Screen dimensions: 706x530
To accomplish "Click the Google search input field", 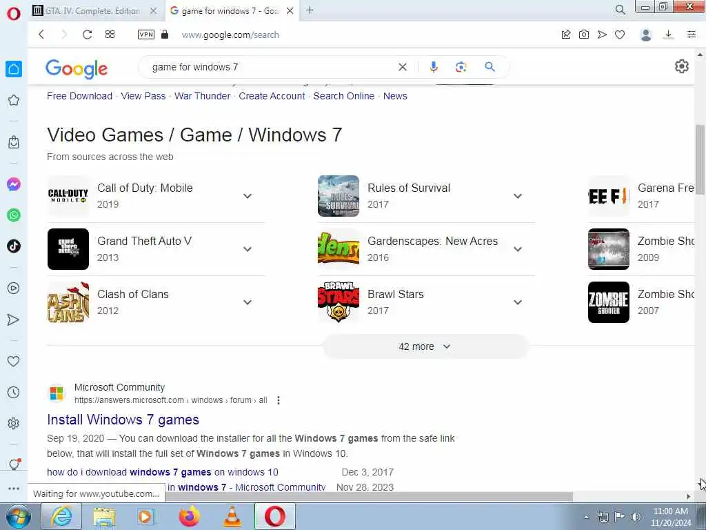I will tap(270, 67).
